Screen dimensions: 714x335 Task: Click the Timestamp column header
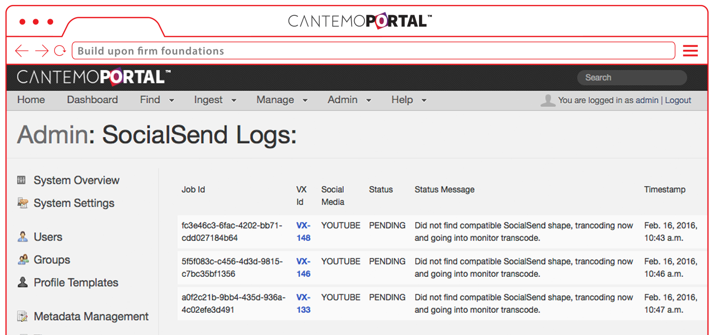[665, 189]
